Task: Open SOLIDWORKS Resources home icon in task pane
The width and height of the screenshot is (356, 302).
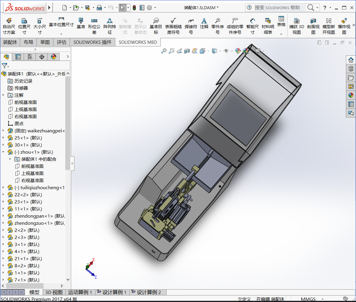Action: (351, 60)
